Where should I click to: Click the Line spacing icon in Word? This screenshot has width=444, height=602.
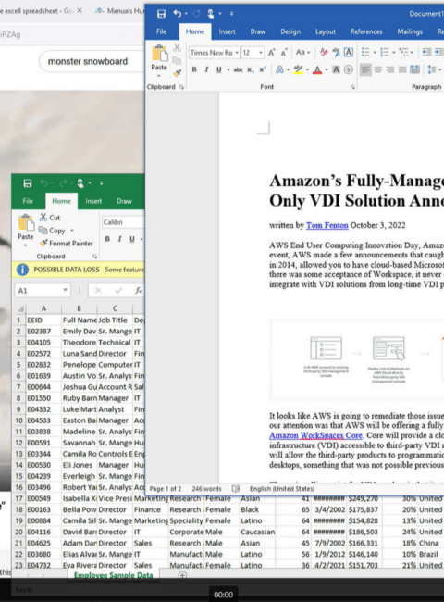(432, 69)
